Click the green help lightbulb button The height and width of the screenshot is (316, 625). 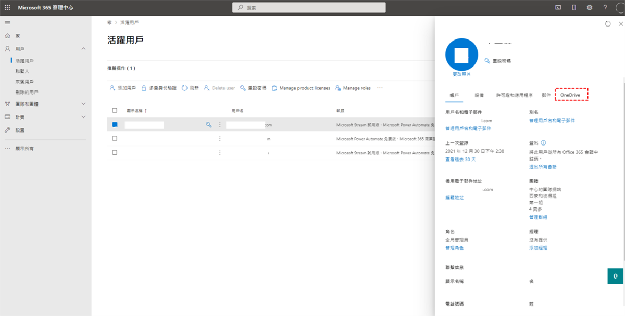click(615, 276)
